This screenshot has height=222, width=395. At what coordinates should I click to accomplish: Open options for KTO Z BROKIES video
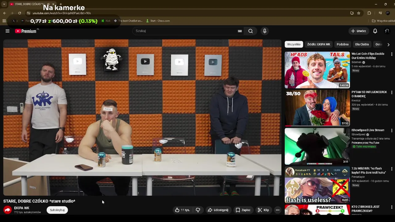pyautogui.click(x=392, y=207)
